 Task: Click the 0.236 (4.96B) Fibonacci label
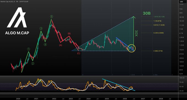(x=159, y=33)
